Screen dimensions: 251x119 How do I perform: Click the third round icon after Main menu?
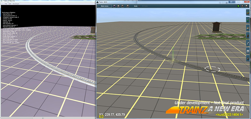122,6
